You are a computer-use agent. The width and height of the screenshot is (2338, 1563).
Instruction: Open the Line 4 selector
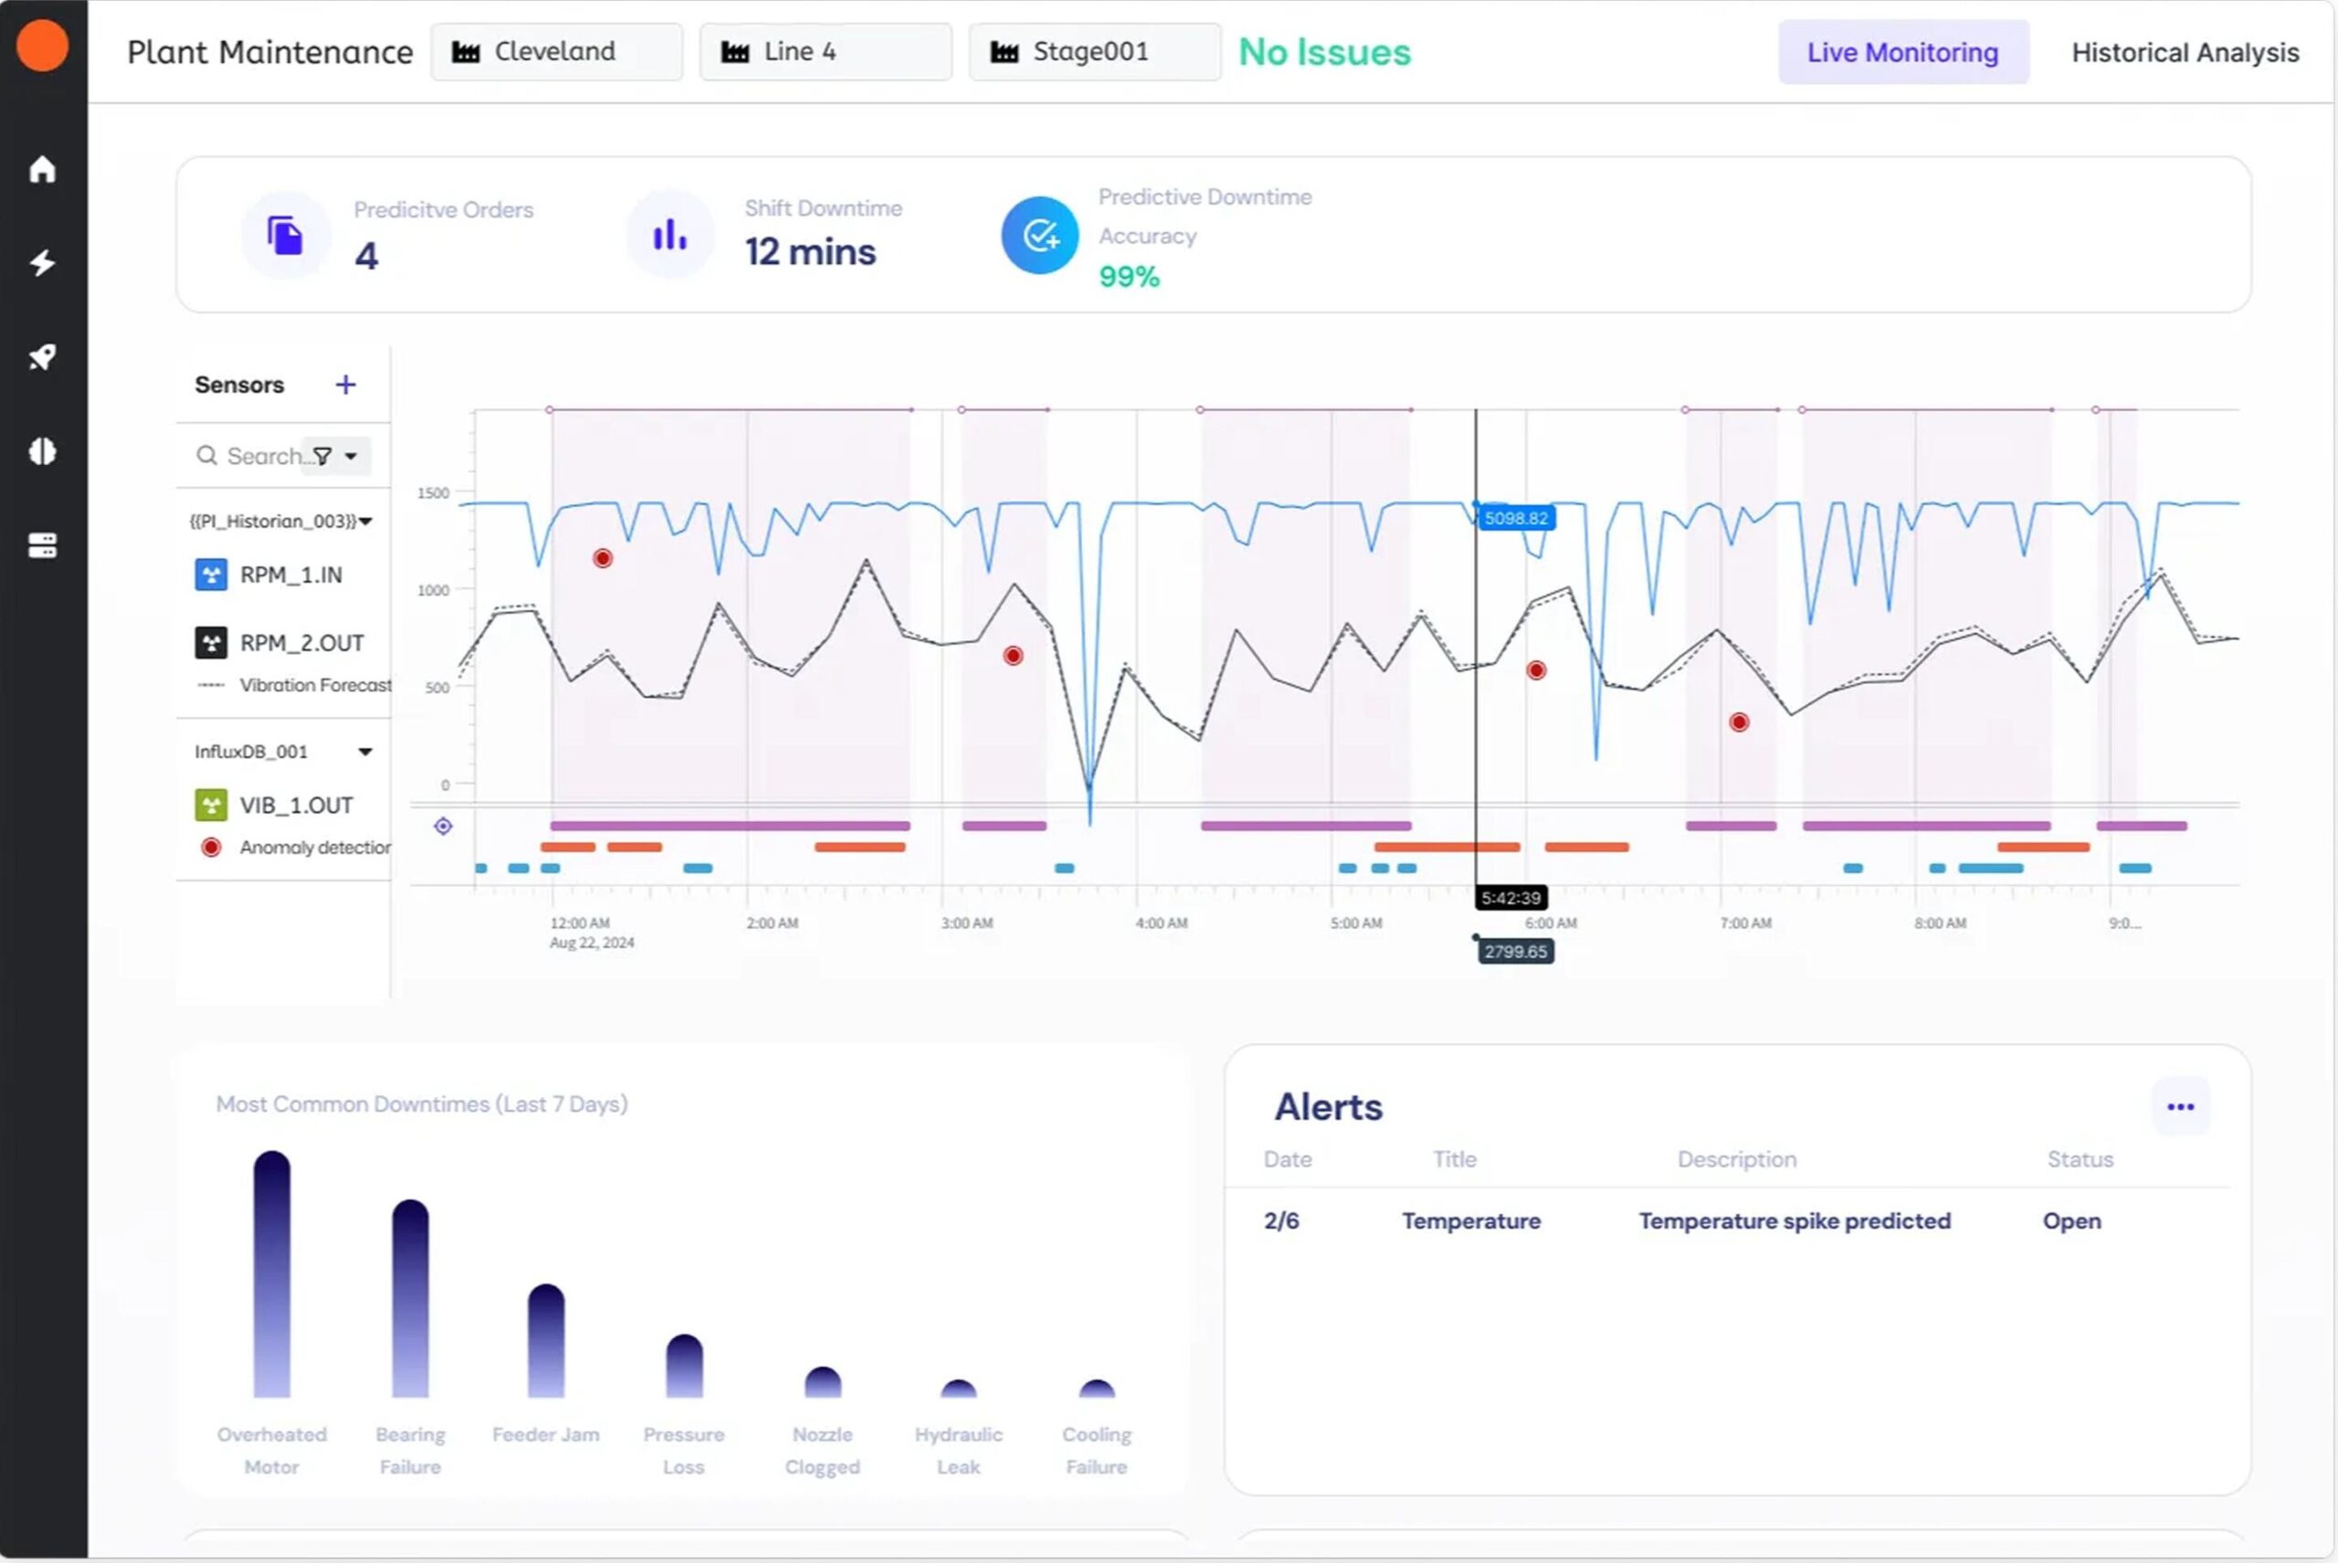click(827, 52)
